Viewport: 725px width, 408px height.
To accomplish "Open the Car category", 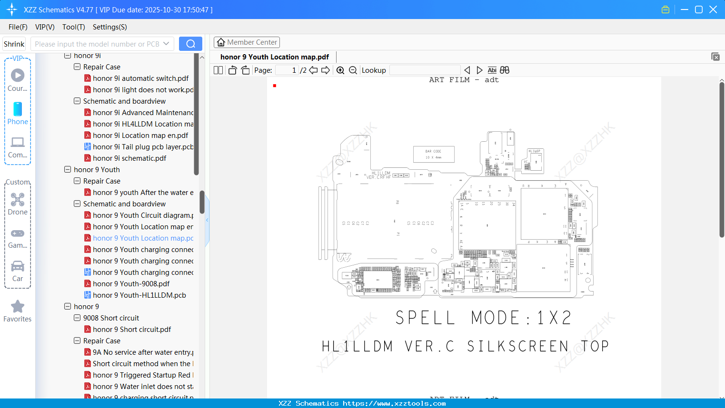I will (x=18, y=272).
